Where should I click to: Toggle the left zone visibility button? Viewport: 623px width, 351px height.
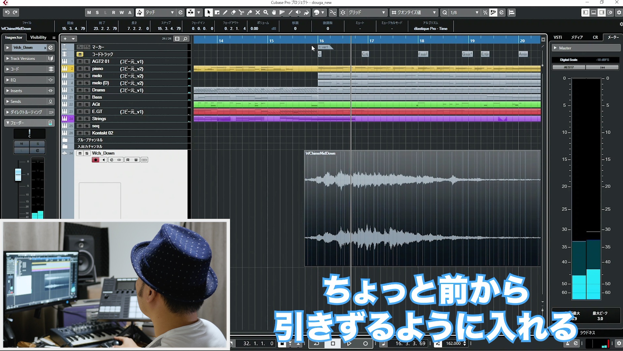click(586, 12)
